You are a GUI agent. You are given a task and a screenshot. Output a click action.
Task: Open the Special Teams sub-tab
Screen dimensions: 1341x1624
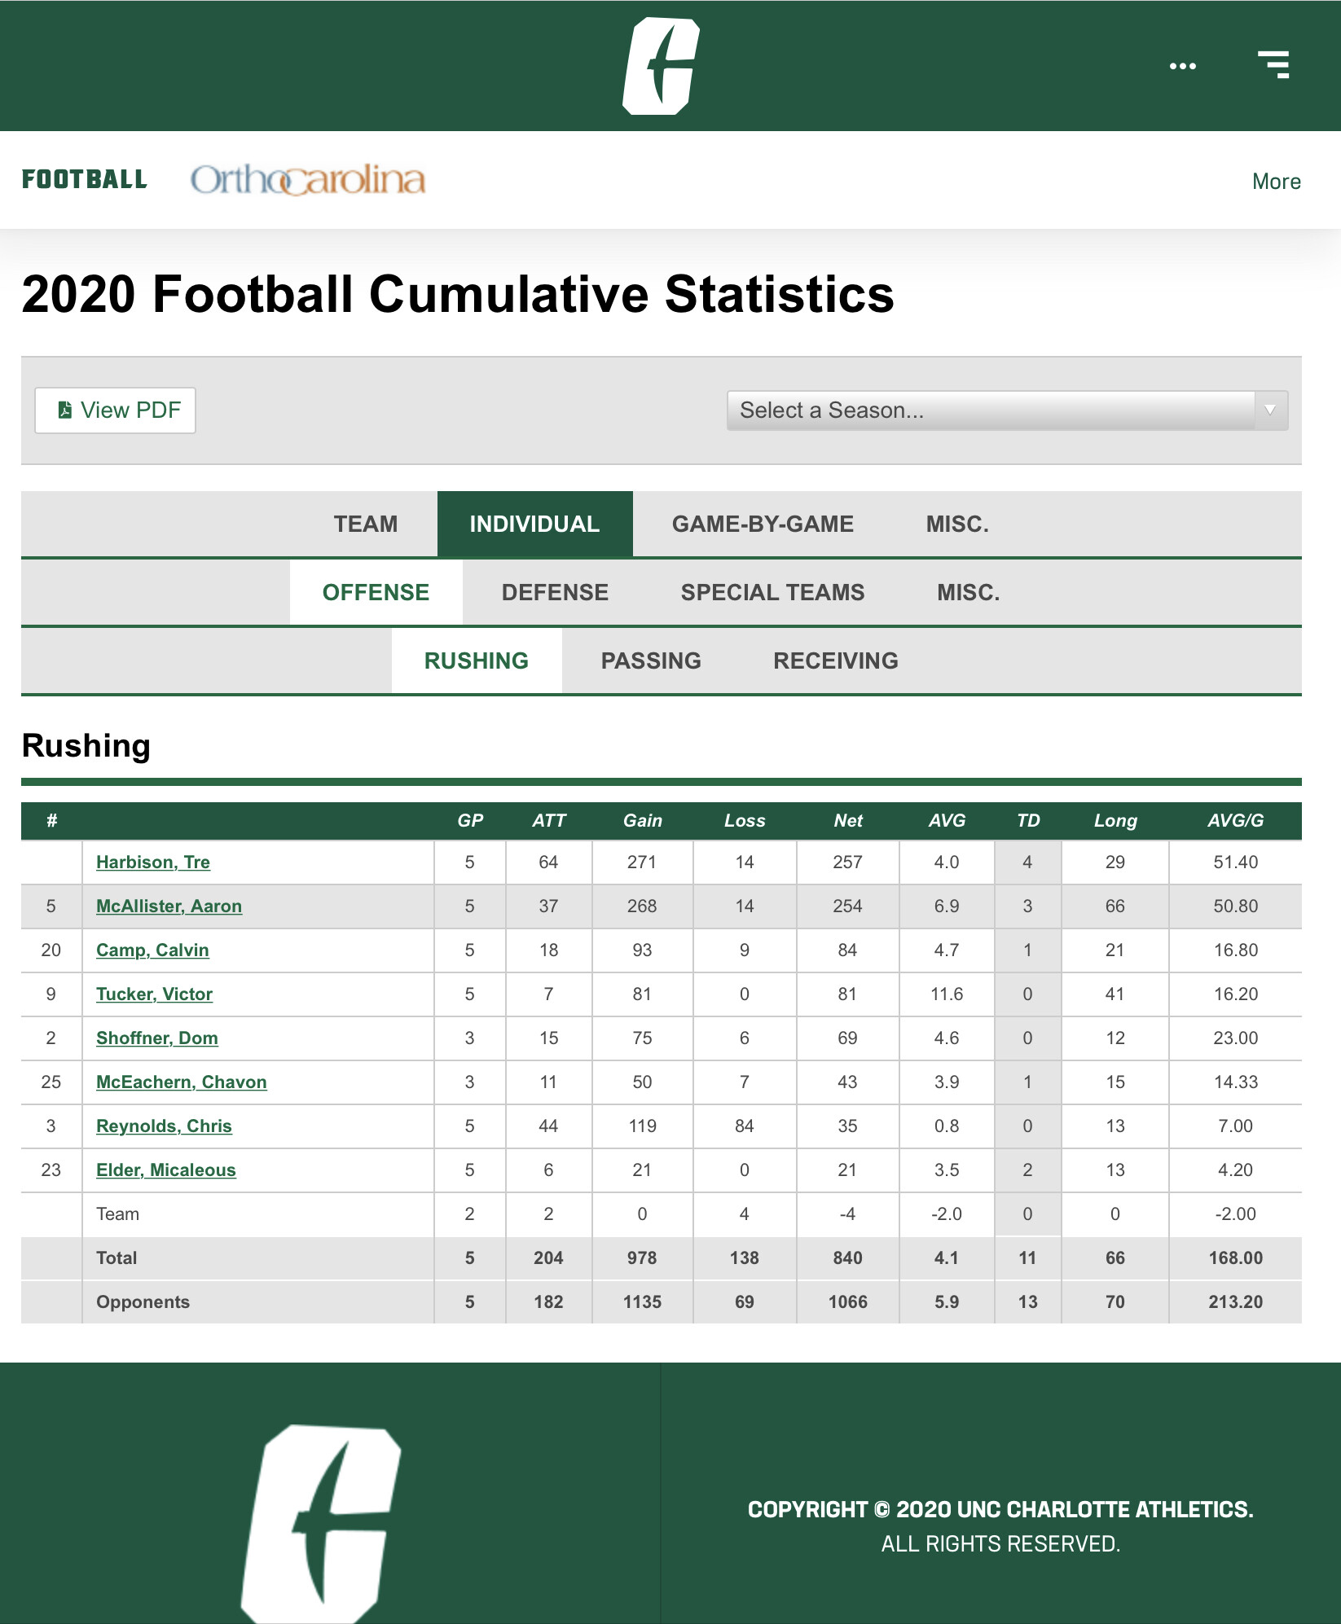(772, 593)
